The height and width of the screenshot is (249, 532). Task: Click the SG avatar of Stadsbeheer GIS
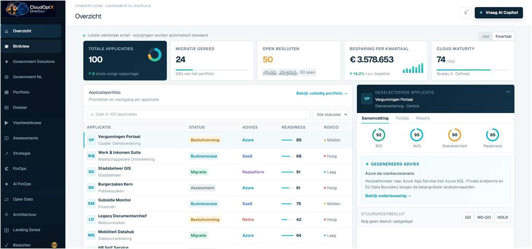(x=91, y=172)
